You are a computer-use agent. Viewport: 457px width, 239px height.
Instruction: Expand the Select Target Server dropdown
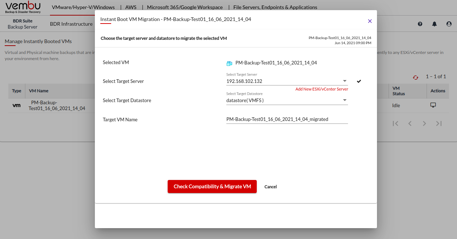click(x=344, y=81)
